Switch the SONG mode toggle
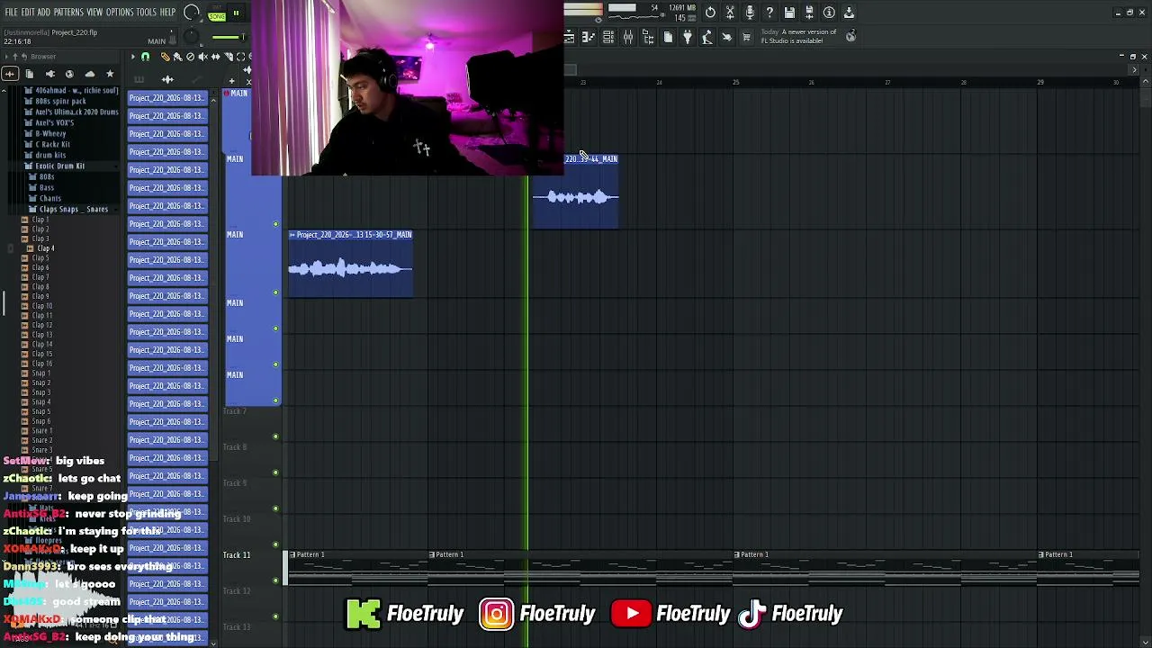 pos(217,15)
